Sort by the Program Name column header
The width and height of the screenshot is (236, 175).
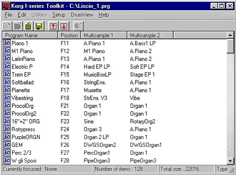(x=30, y=36)
